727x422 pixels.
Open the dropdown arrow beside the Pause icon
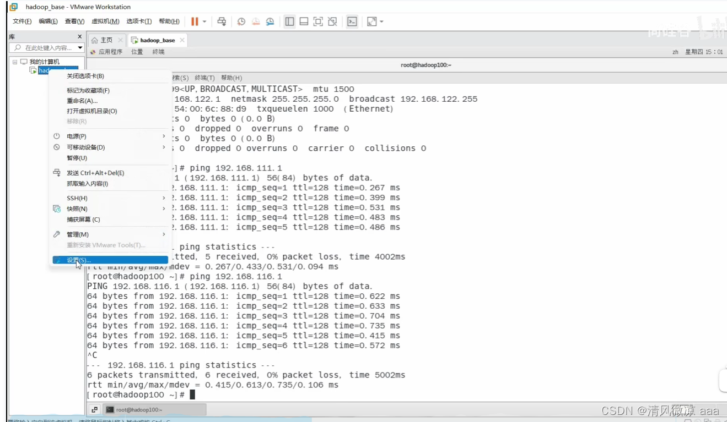tap(204, 21)
